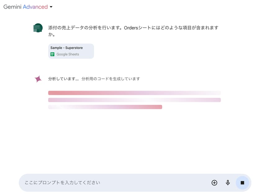The height and width of the screenshot is (194, 257).
Task: Select the user's Japanese prompt message text
Action: coord(133,28)
